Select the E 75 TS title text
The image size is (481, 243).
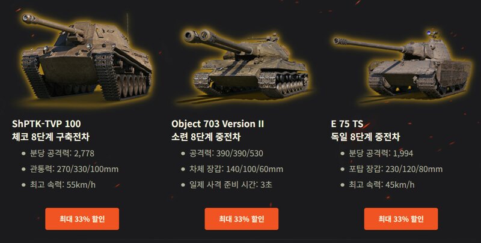347,124
